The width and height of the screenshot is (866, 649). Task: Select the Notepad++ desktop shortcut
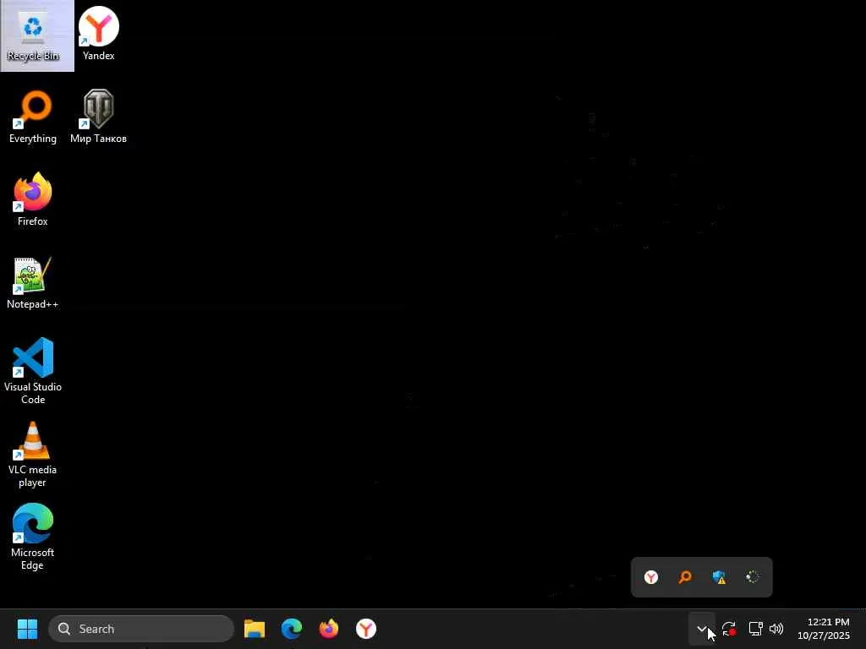tap(33, 282)
